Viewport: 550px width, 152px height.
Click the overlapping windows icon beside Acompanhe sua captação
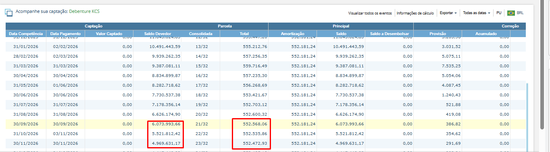8,12
